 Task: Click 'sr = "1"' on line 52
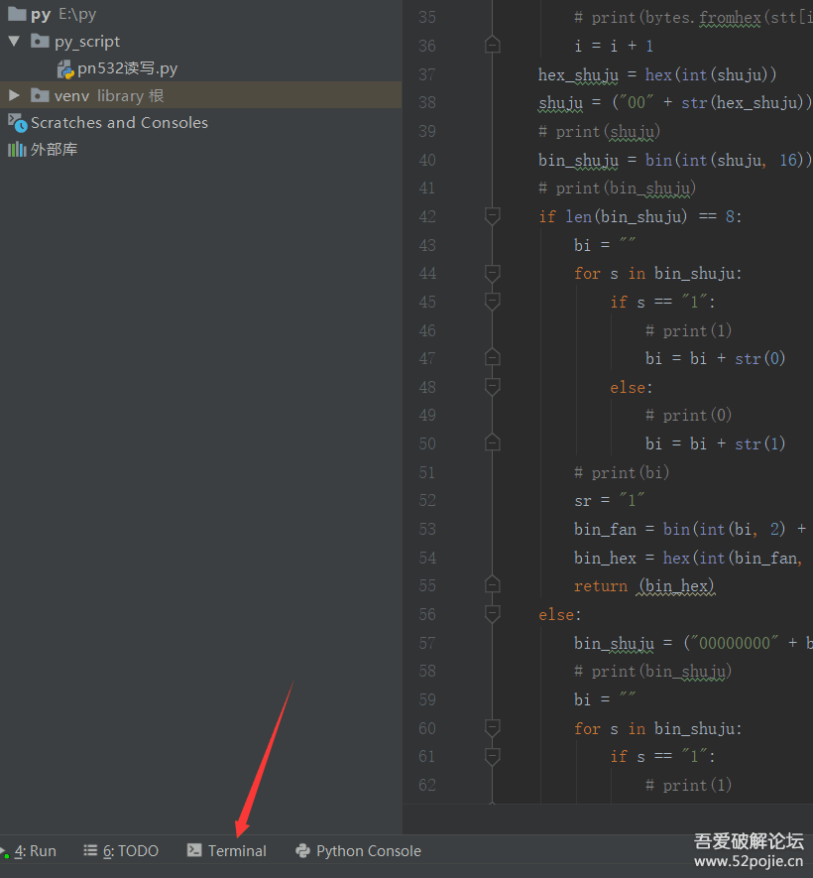click(610, 500)
